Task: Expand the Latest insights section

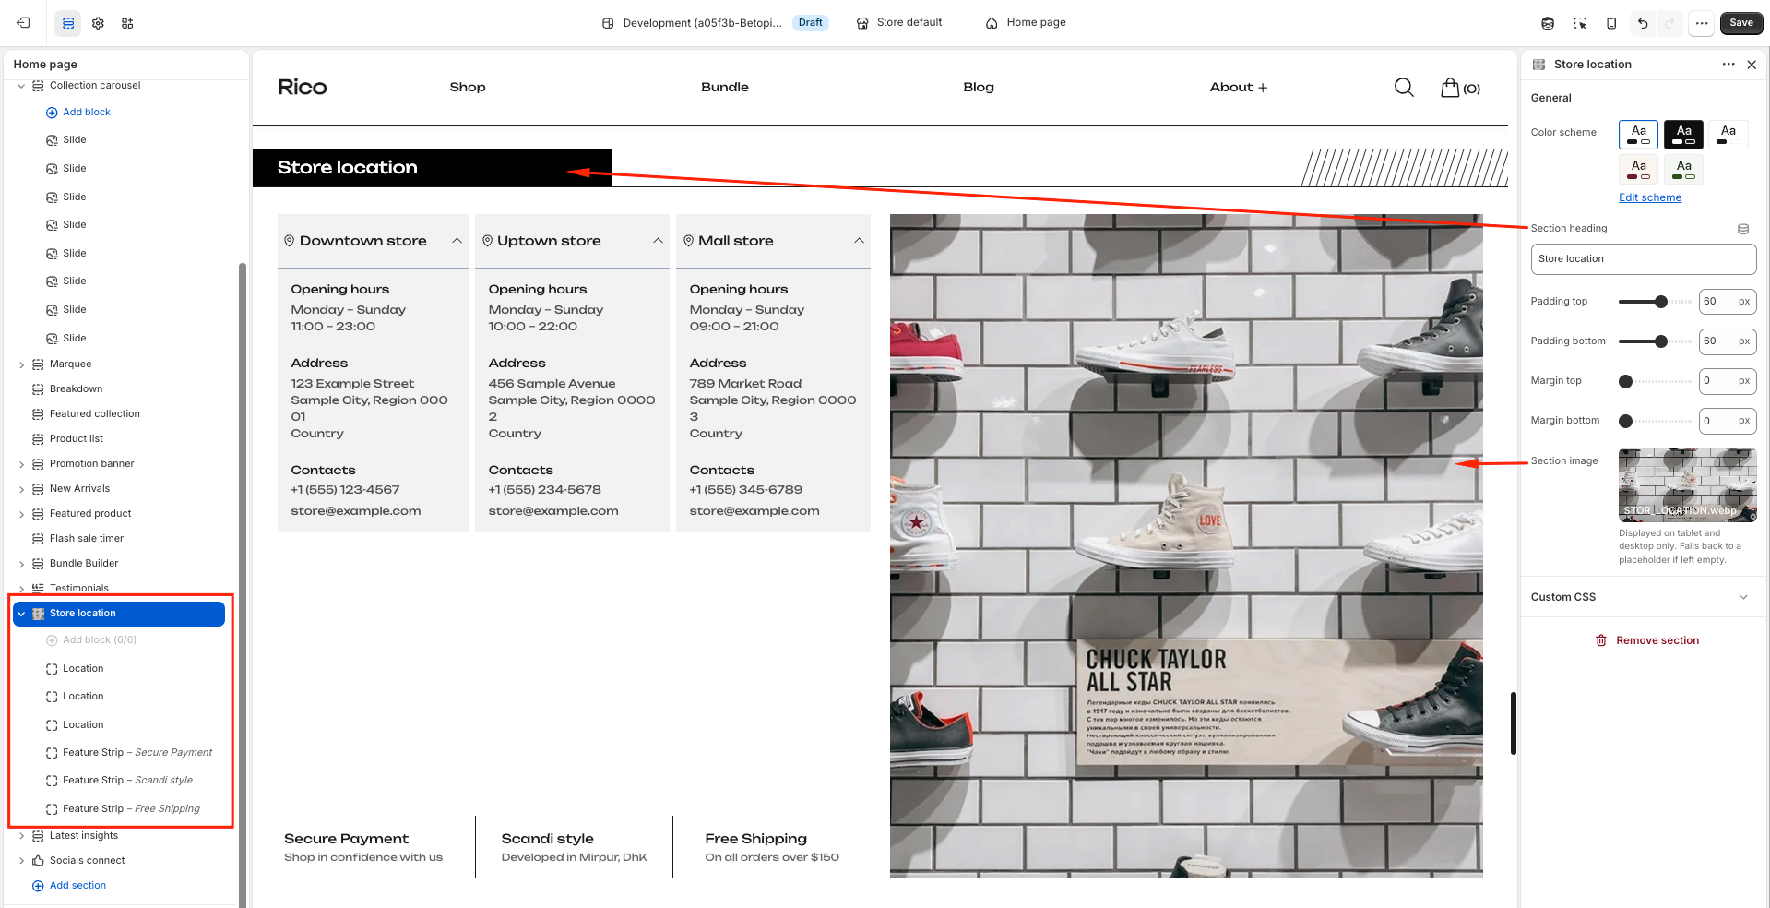Action: (x=21, y=836)
